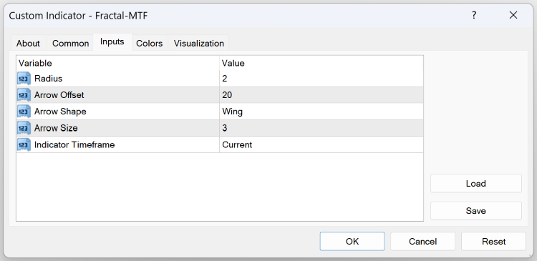Select the Inputs tab
Image resolution: width=537 pixels, height=261 pixels.
coord(112,42)
